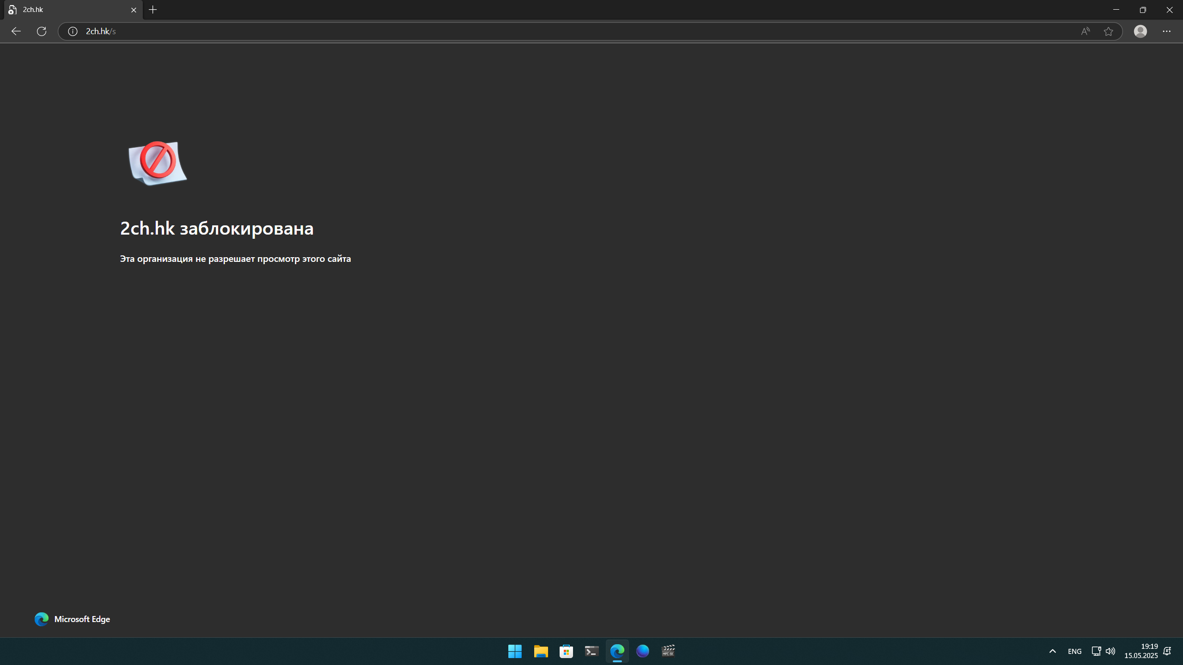This screenshot has height=665, width=1183.
Task: Open the browser profile avatar
Action: [x=1140, y=31]
